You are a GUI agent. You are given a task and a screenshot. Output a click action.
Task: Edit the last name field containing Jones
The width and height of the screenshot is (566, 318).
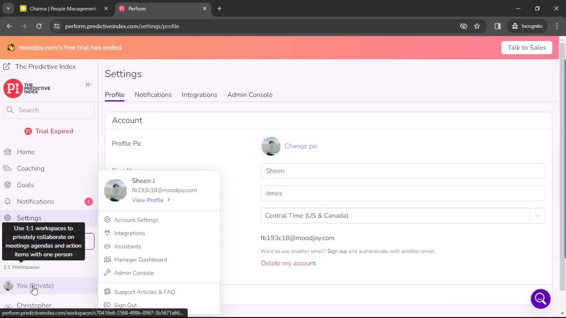pos(403,193)
